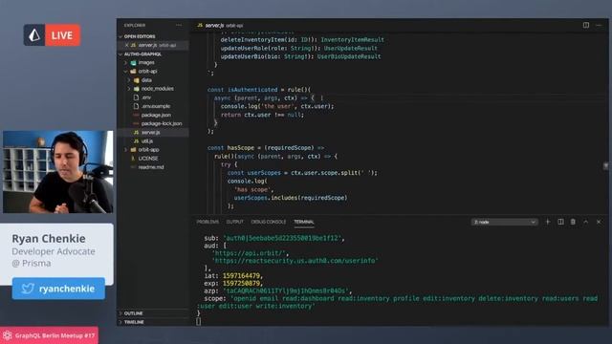Screen dimensions: 612x344
Task: Click the LICENSE file icon
Action: click(x=133, y=159)
